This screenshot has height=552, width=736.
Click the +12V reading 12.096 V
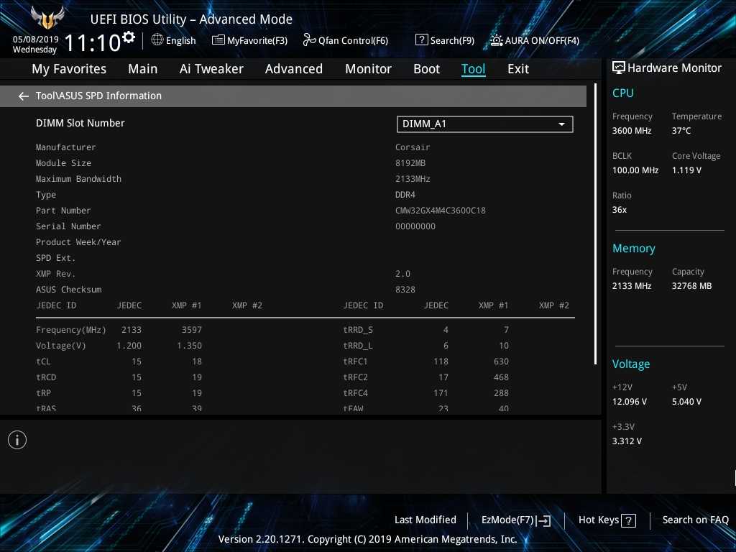629,402
